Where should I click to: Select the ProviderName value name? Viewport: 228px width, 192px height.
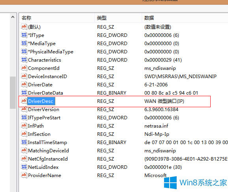(45, 176)
